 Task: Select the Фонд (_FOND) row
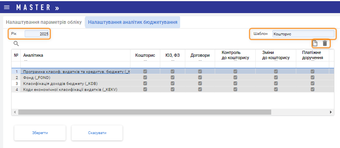pyautogui.click(x=173, y=77)
